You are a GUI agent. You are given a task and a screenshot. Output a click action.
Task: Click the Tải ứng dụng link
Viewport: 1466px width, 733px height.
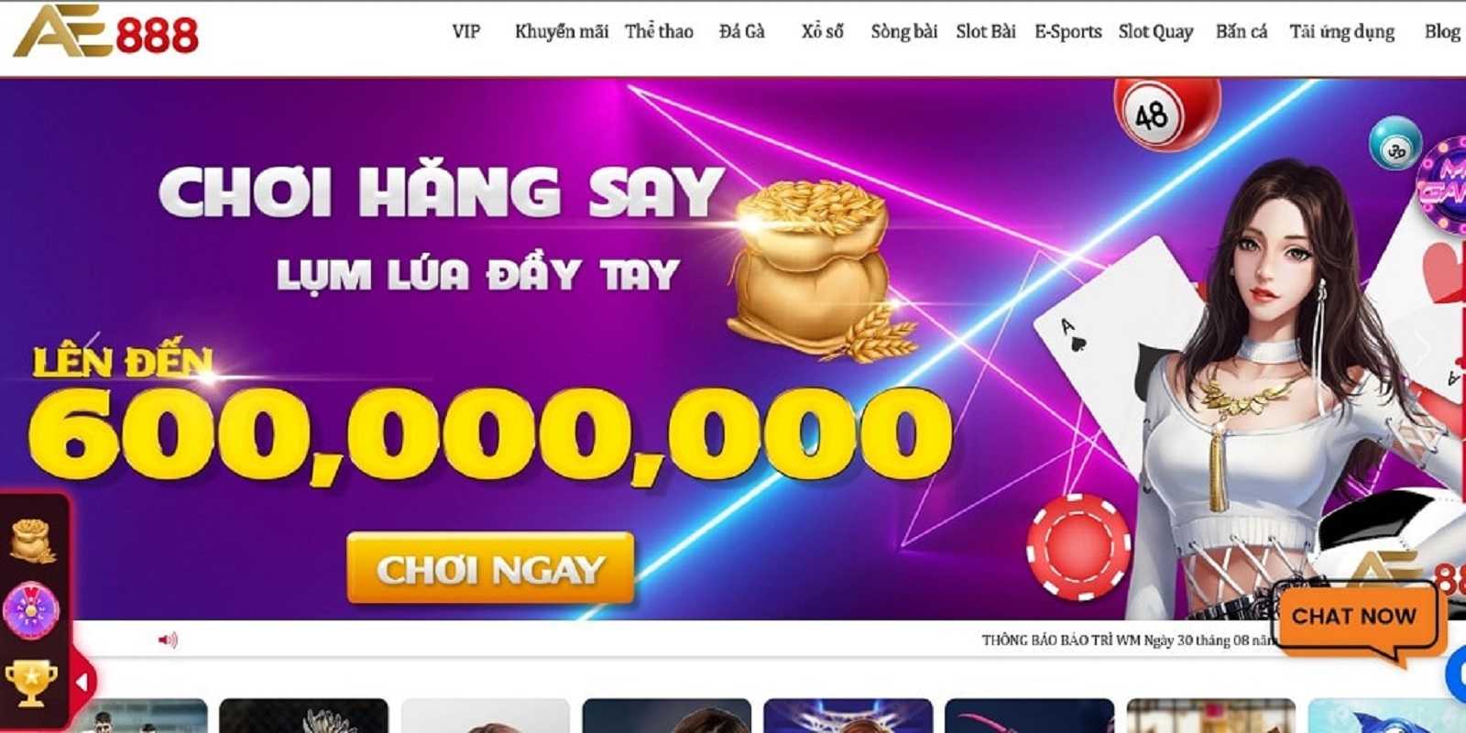[1342, 32]
